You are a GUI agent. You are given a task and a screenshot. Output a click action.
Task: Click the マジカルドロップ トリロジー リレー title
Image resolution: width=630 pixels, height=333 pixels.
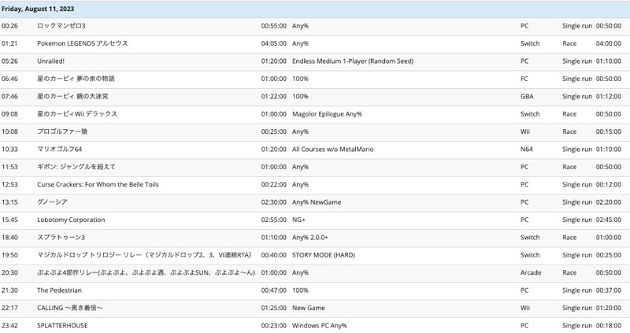click(144, 255)
